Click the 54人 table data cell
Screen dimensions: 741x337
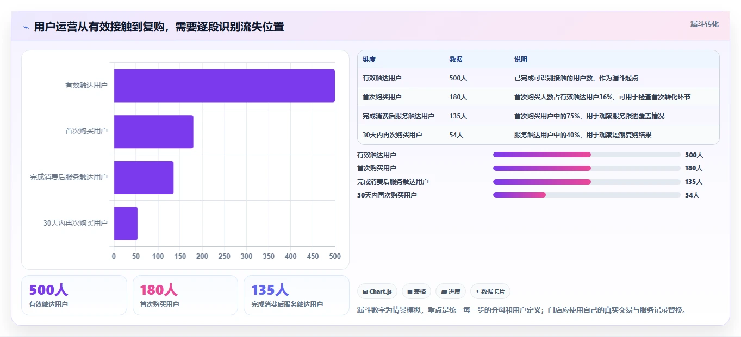(457, 135)
